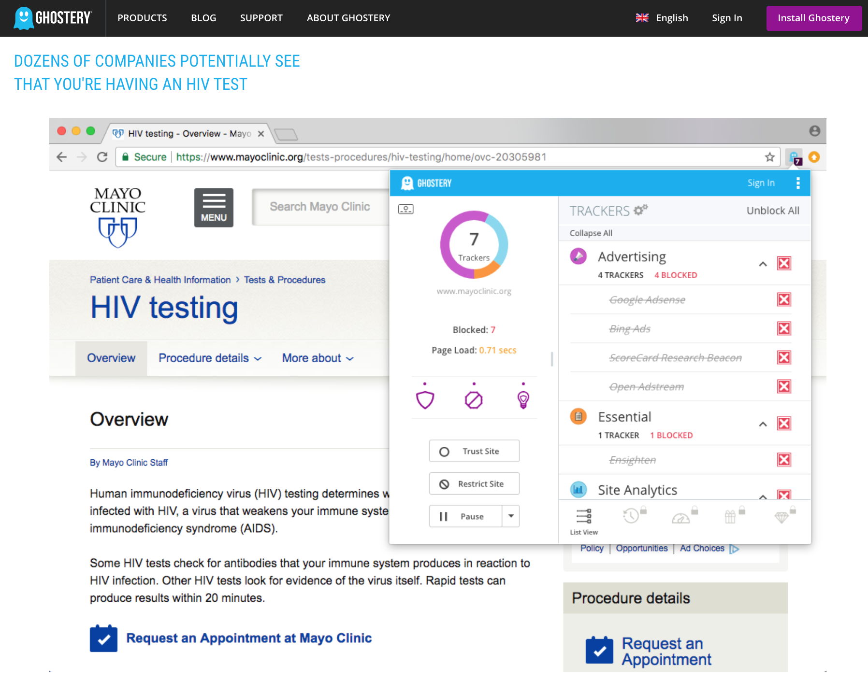Click Unblock All trackers

pyautogui.click(x=773, y=211)
